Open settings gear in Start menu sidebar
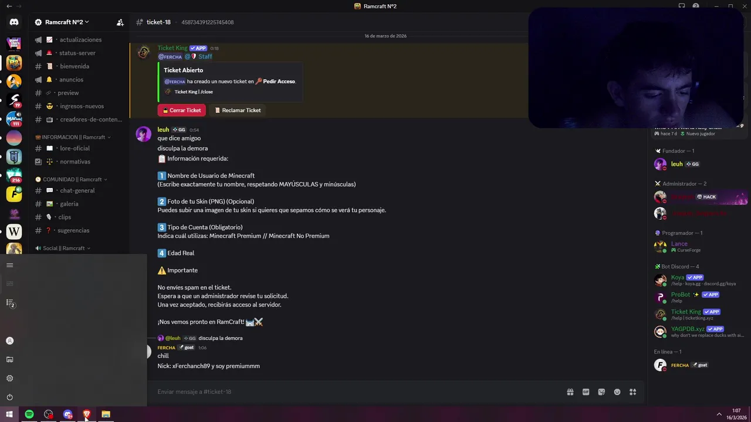Screen dimensions: 751x422 click(9, 378)
